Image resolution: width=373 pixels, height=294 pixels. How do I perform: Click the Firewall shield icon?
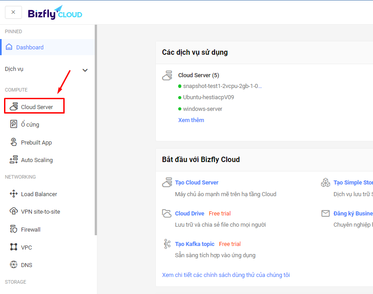click(13, 229)
